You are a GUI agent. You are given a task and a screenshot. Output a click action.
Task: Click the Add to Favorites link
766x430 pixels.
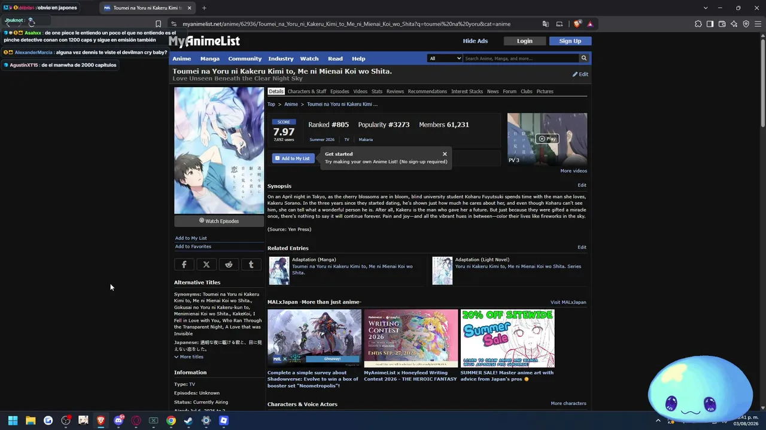pyautogui.click(x=193, y=247)
